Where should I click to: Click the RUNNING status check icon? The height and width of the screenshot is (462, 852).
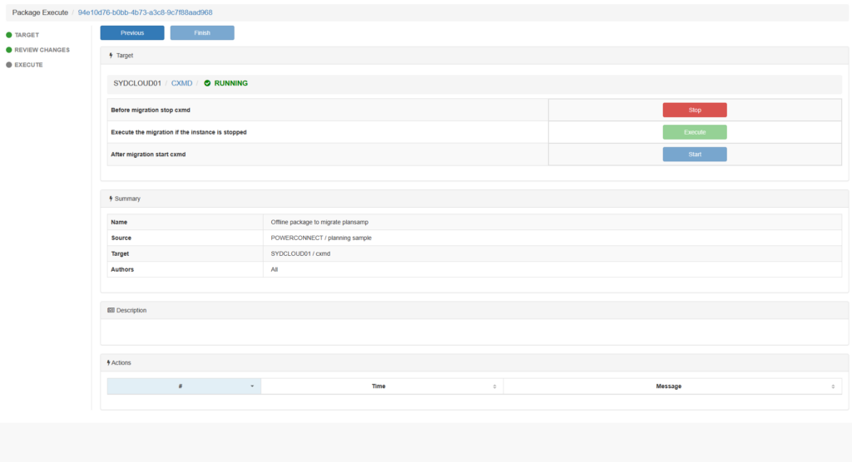(x=207, y=83)
